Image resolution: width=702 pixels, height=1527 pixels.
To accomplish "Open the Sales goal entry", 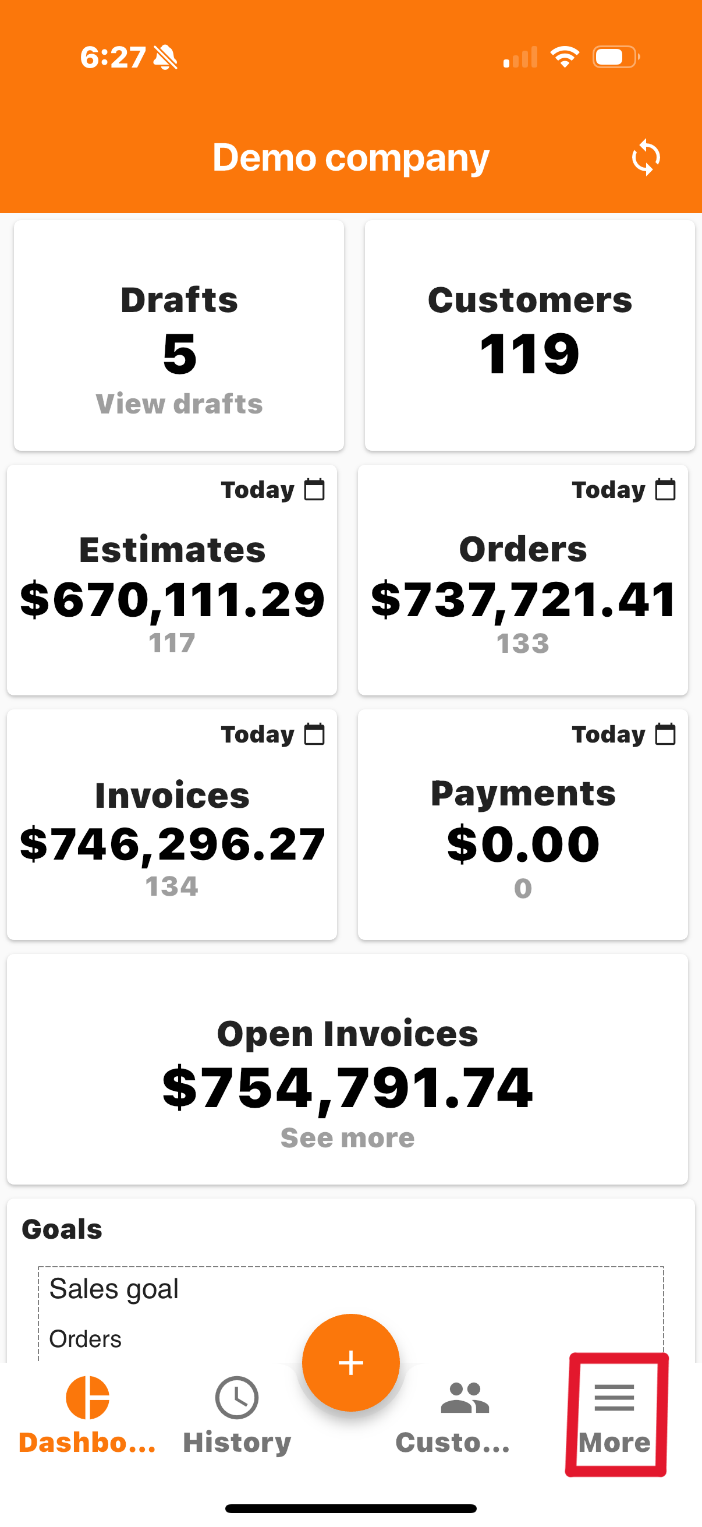I will 114,1289.
